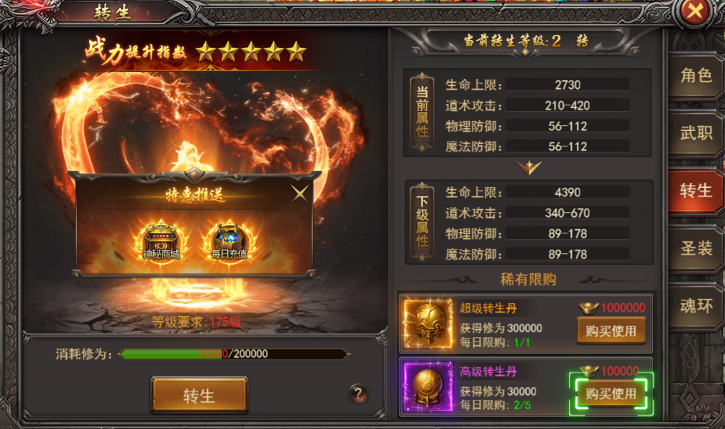725x429 pixels.
Task: Select the 高级转生丹 purple item icon
Action: coord(428,386)
